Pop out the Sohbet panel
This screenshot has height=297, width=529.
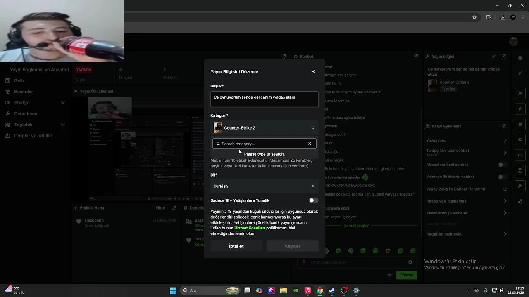416,57
